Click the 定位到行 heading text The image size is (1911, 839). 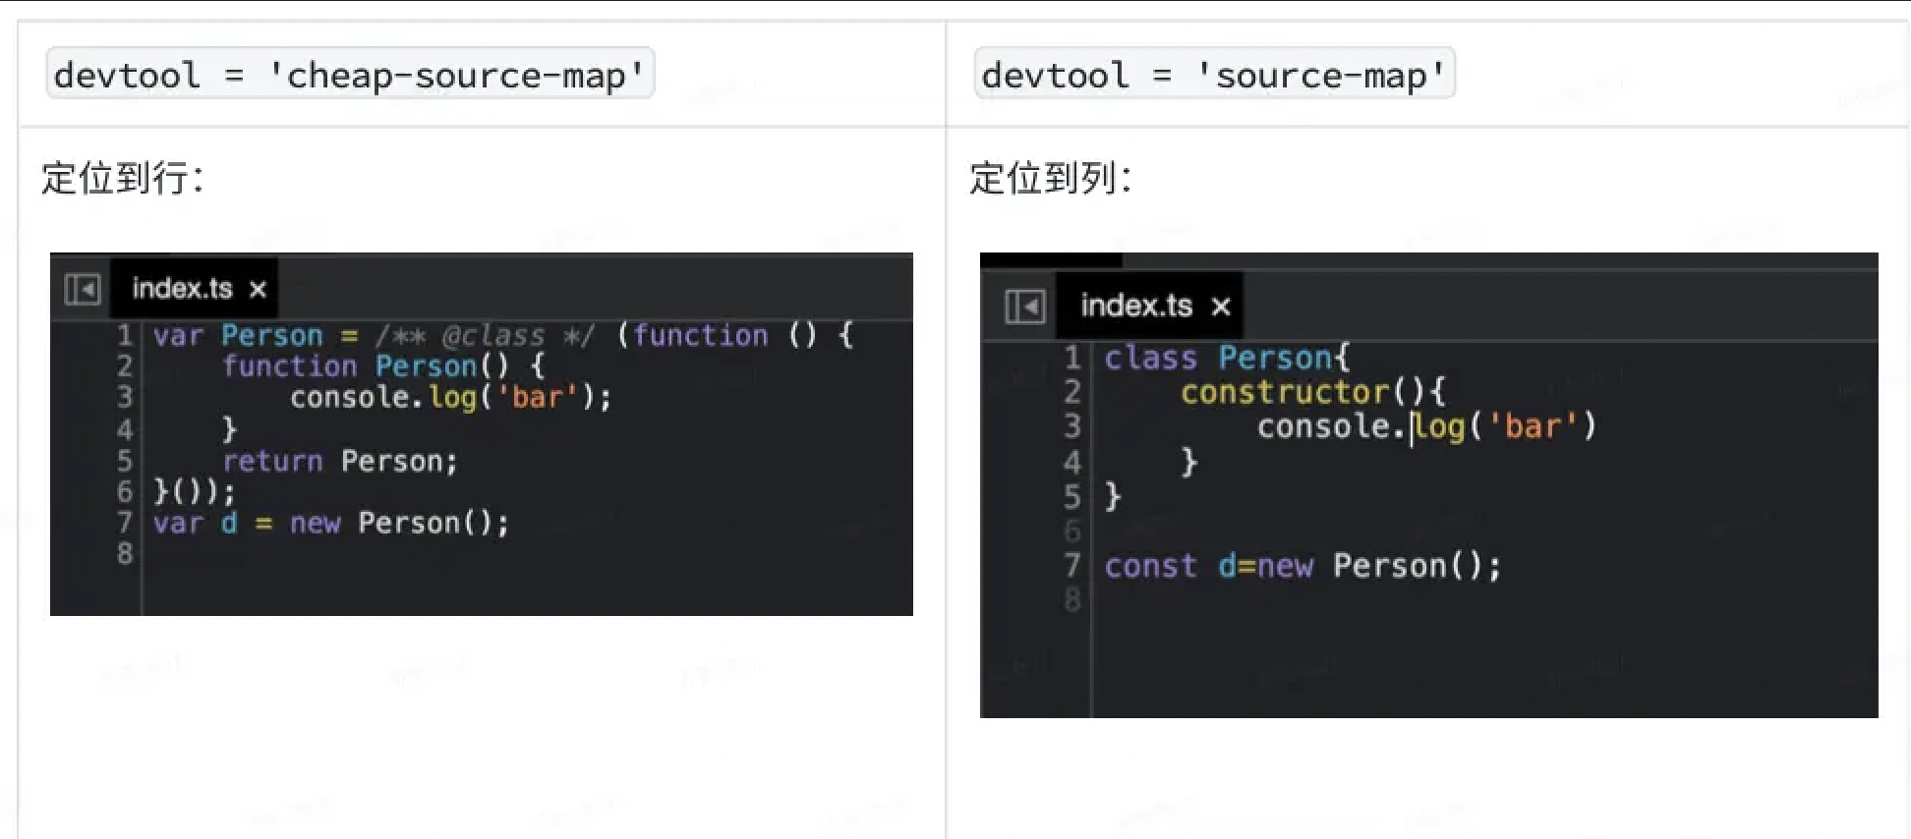(122, 179)
